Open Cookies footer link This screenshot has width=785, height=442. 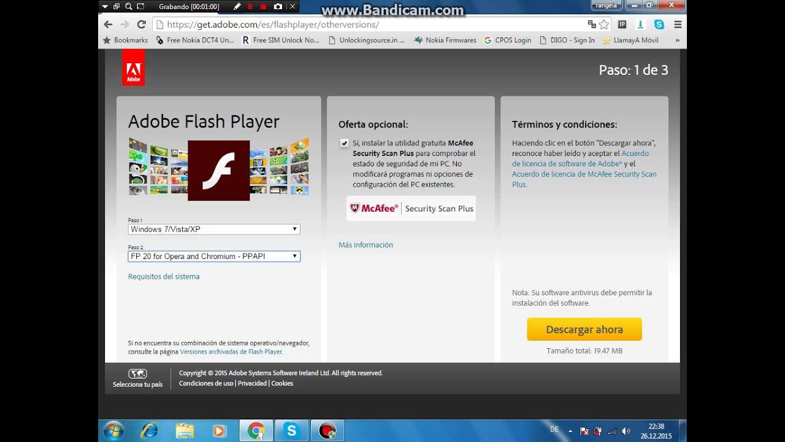pyautogui.click(x=282, y=383)
